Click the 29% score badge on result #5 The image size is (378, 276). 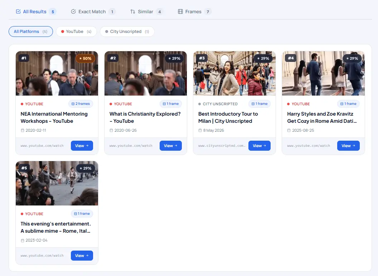tap(85, 168)
